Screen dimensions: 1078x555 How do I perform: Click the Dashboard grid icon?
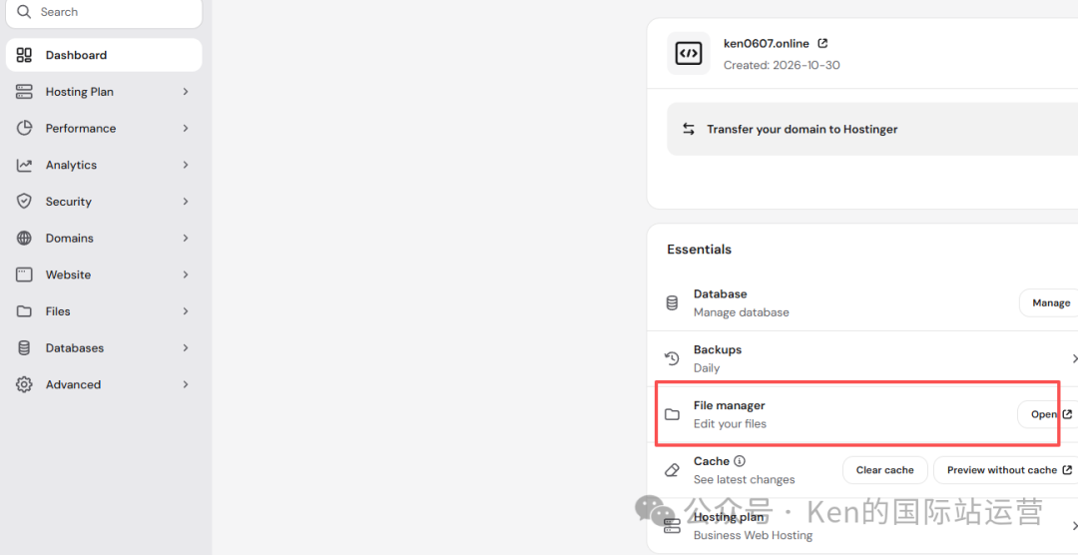point(24,55)
